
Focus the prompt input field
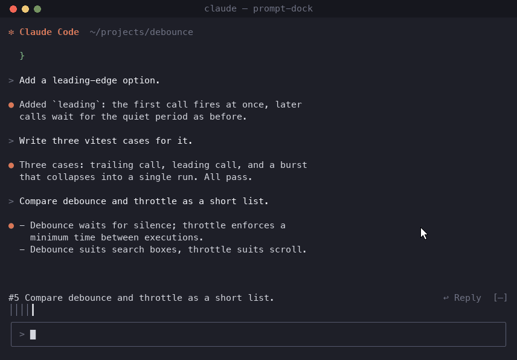point(258,334)
